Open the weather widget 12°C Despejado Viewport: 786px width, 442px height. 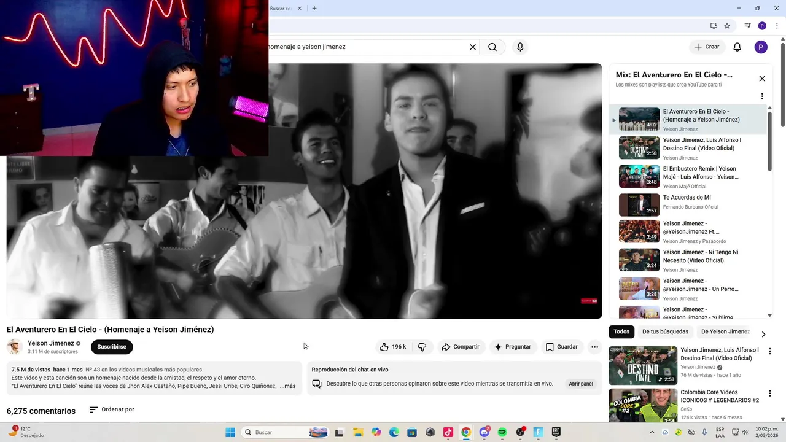(26, 432)
